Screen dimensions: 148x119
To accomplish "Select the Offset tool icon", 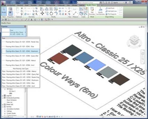I will [x=47, y=9].
